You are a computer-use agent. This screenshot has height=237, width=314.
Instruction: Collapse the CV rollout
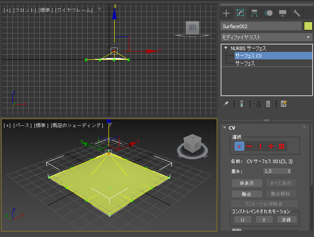point(224,128)
